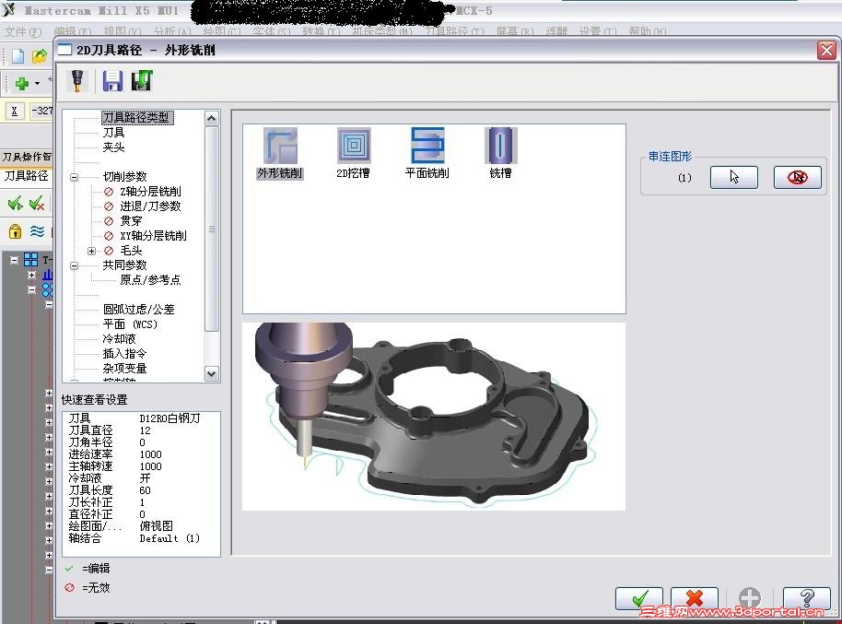Open the 刀具路径(T) menu
Viewport: 842px width, 624px height.
(x=455, y=31)
